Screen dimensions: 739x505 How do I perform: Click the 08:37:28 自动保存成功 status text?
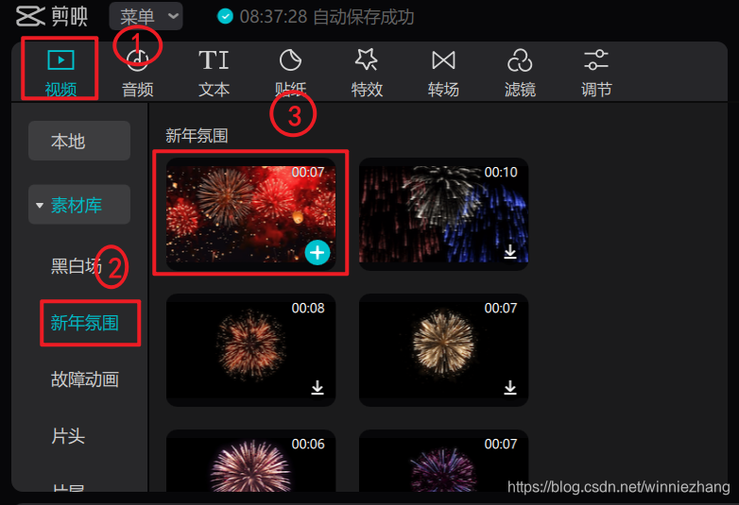click(327, 17)
